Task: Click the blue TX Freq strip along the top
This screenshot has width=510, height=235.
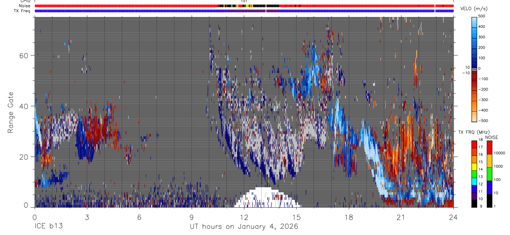Action: 244,10
